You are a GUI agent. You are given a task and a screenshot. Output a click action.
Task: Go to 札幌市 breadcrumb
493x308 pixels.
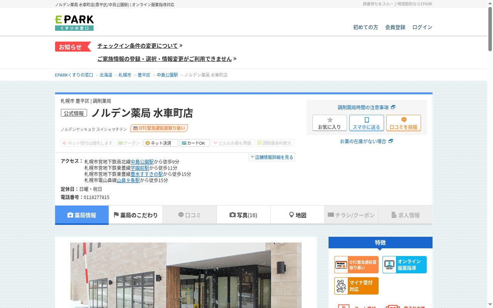125,75
